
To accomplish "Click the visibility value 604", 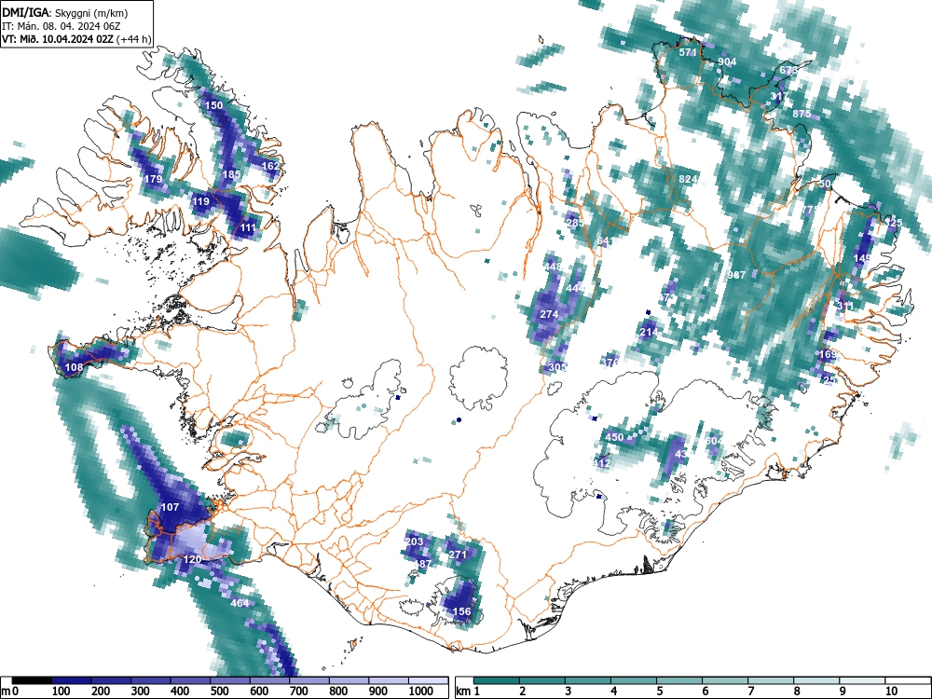I will (714, 441).
